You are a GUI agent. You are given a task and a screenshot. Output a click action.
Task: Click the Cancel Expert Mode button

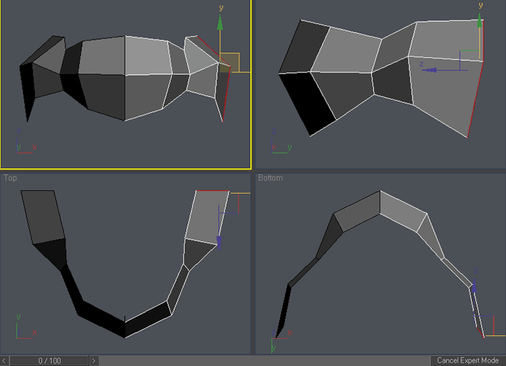pyautogui.click(x=467, y=360)
